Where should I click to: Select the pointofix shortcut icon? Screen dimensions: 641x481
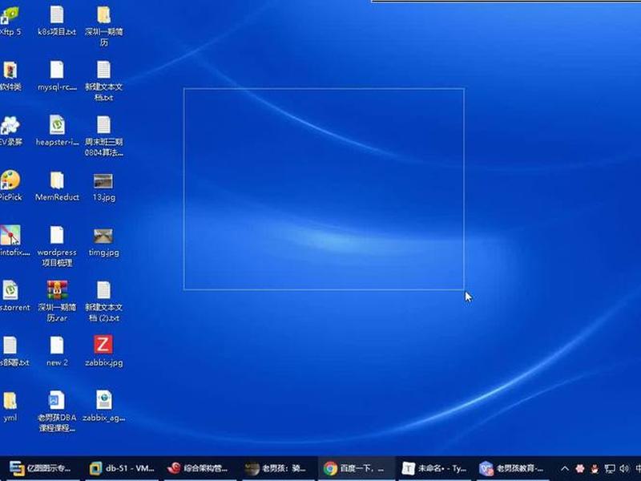[10, 235]
